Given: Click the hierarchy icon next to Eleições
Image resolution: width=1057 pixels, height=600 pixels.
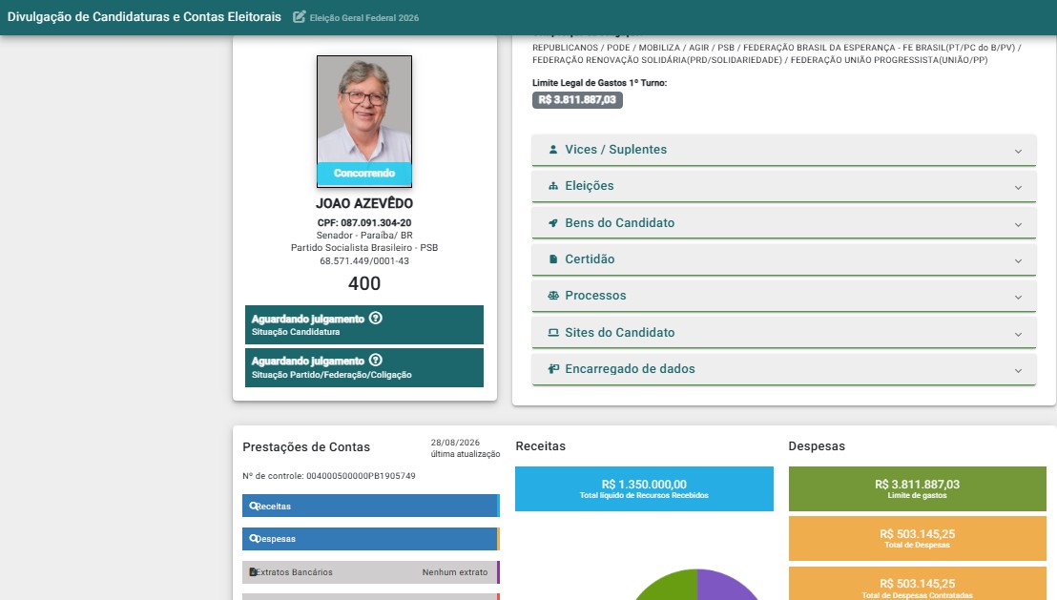Looking at the screenshot, I should [552, 186].
